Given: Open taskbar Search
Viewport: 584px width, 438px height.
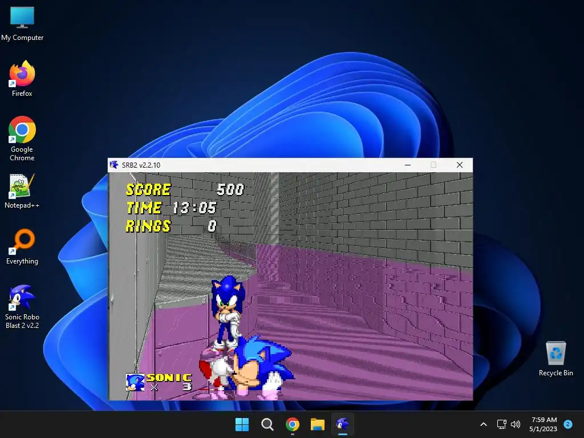Looking at the screenshot, I should click(267, 424).
